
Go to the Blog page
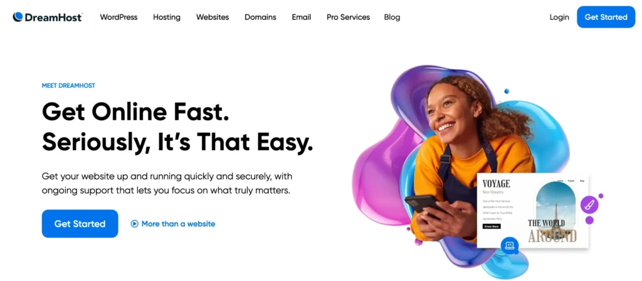pos(392,17)
